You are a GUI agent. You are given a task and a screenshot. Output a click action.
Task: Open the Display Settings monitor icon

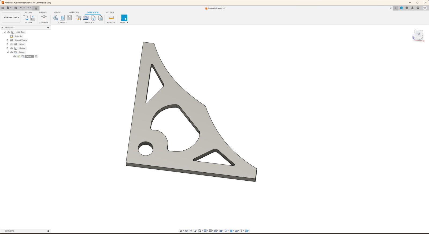click(206, 231)
